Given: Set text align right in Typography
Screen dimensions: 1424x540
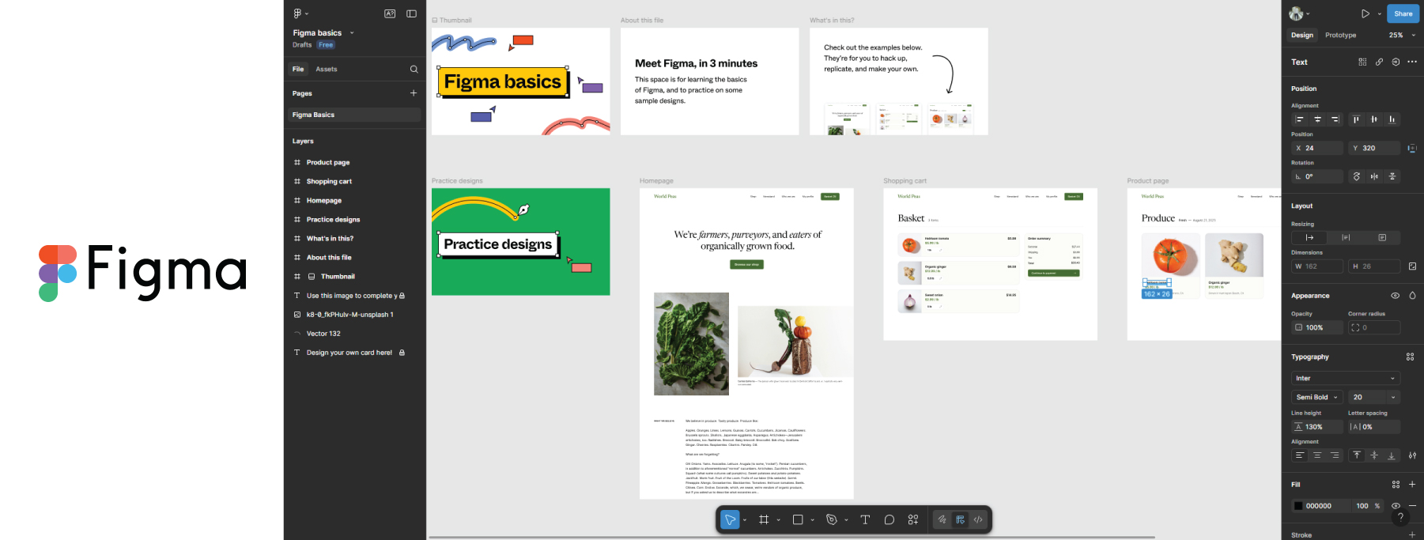Looking at the screenshot, I should click(1335, 455).
